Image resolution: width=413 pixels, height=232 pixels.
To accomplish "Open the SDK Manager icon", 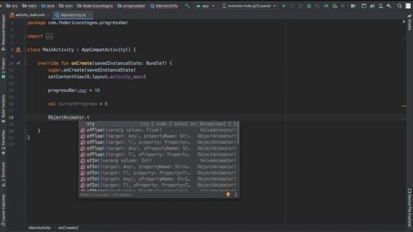I will 389,6.
